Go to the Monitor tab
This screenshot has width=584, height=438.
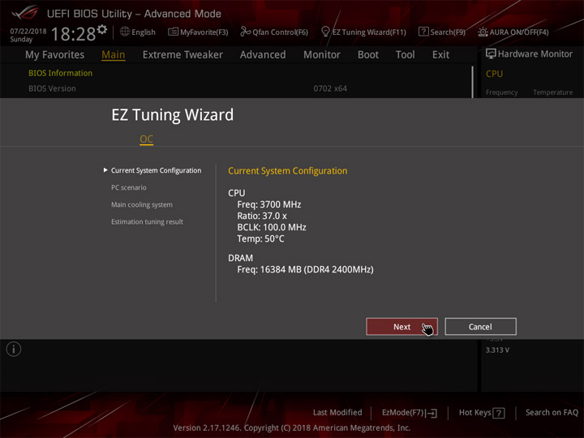click(x=322, y=55)
